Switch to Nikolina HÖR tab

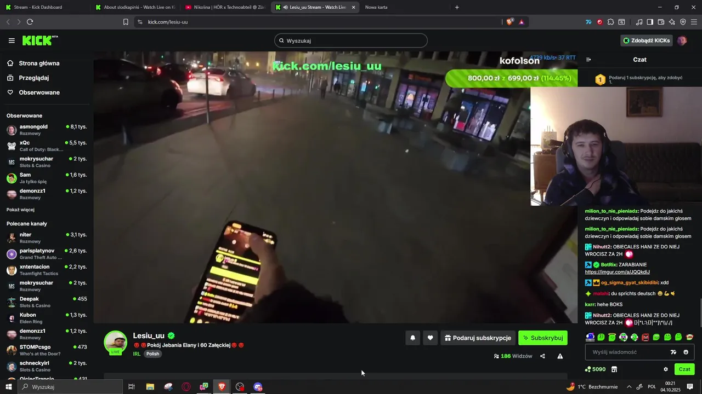coord(225,7)
